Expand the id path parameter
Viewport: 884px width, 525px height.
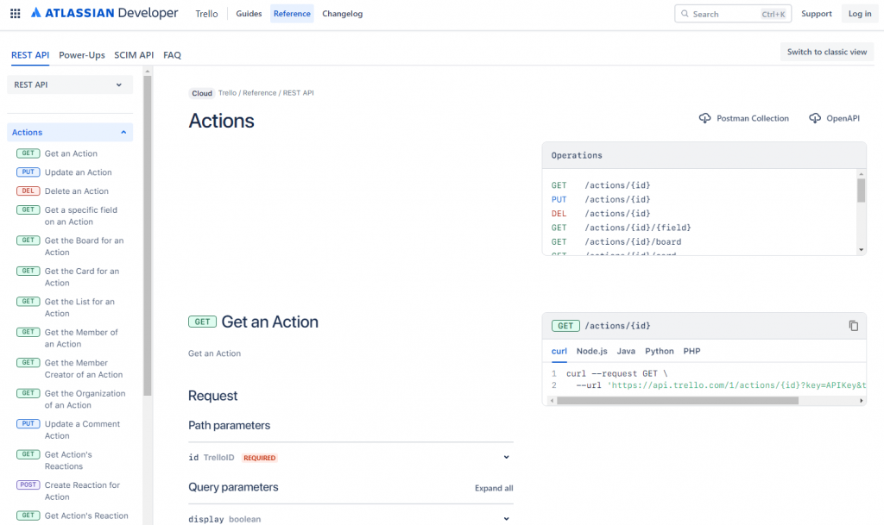click(506, 458)
